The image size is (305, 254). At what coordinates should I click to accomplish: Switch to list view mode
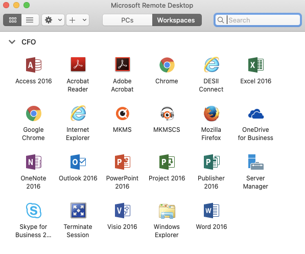coord(30,20)
